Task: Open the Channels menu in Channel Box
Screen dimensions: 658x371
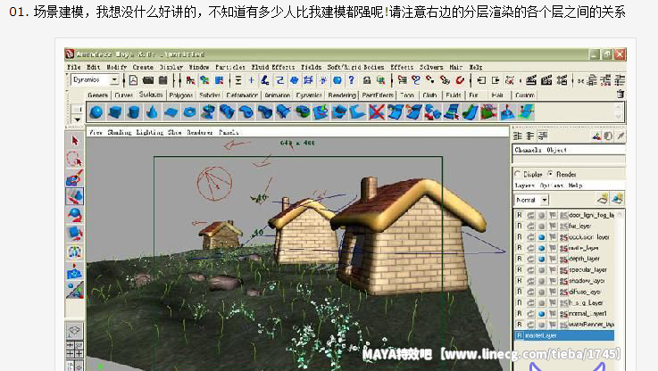Action: tap(528, 150)
